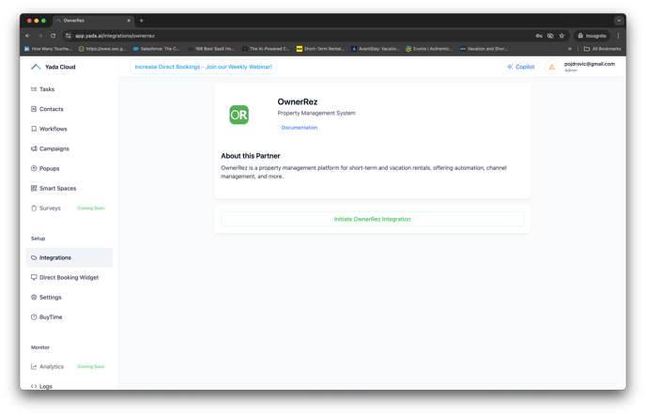Click the browser forward arrow
This screenshot has height=416, width=646.
[x=40, y=36]
